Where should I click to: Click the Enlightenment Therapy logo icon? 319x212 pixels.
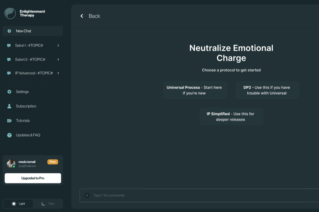(10, 13)
